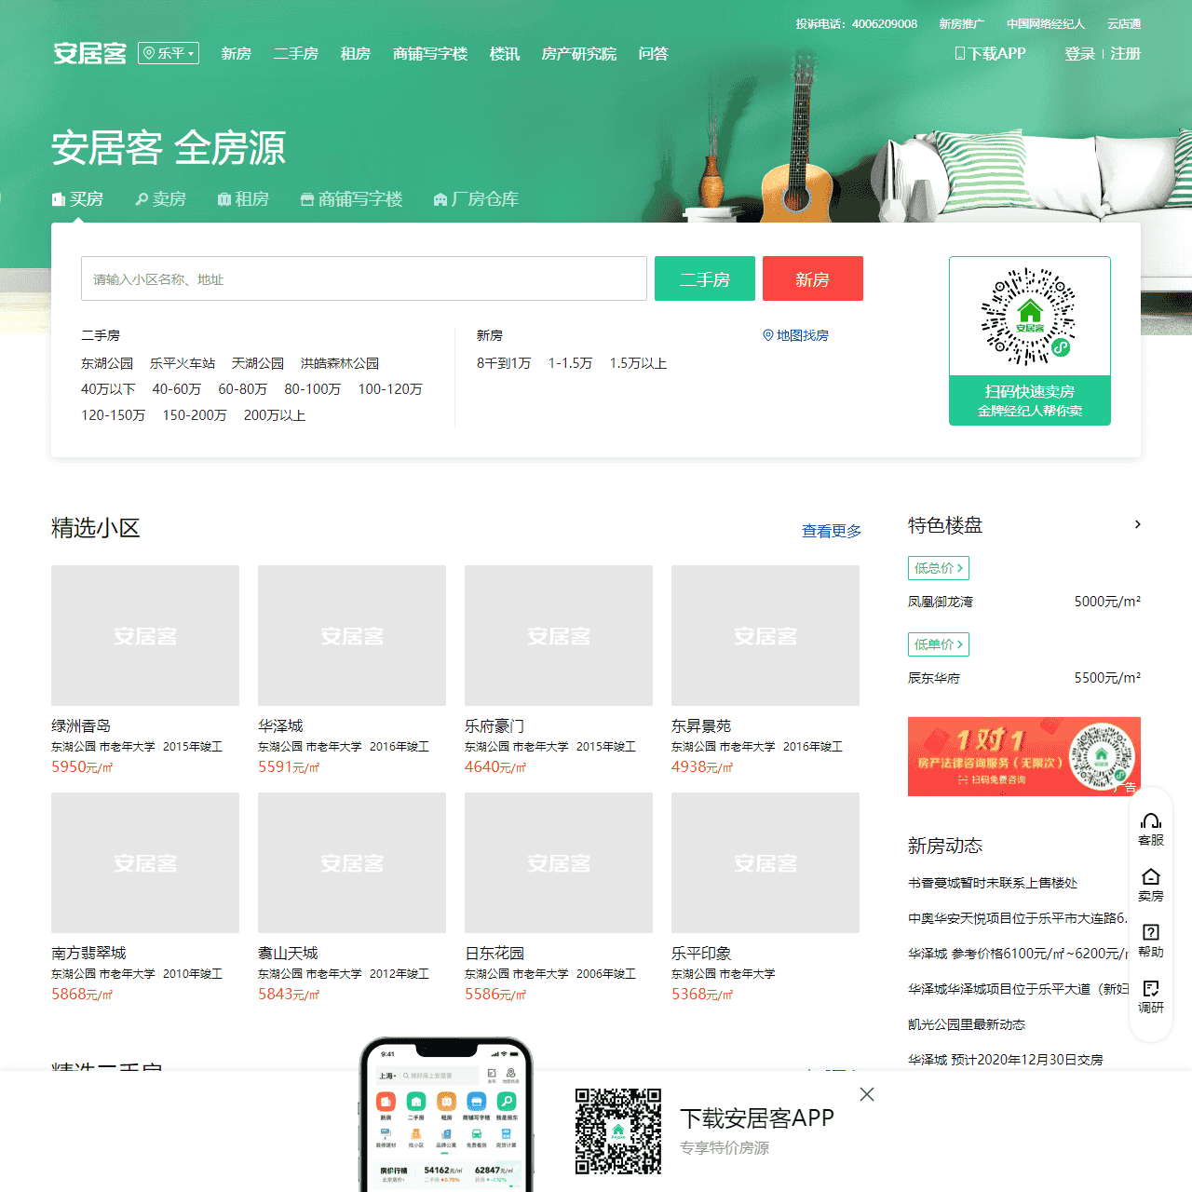Viewport: 1192px width, 1192px height.
Task: Click the 登录 login link
Action: point(1078,53)
